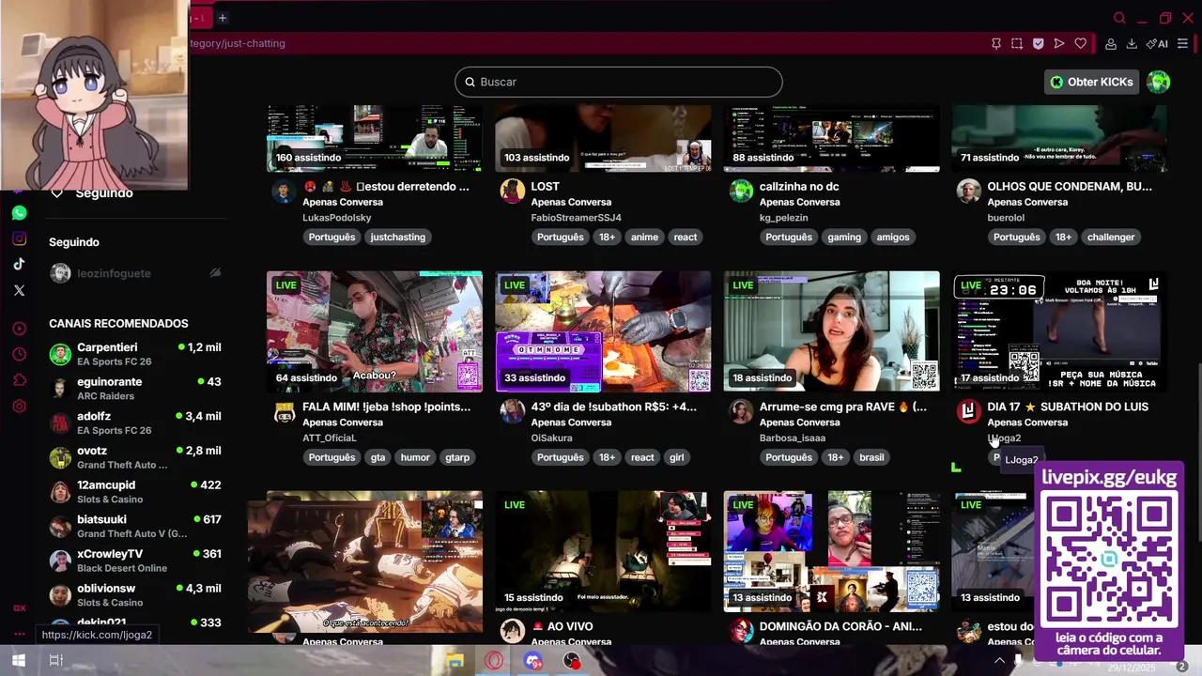The image size is (1202, 676).
Task: Open the Downloads icon in toolbar
Action: point(1132,43)
